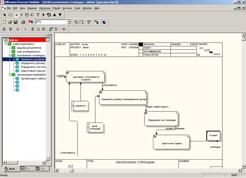Click the spell check checkmark icon
The image size is (246, 178).
(89, 22)
